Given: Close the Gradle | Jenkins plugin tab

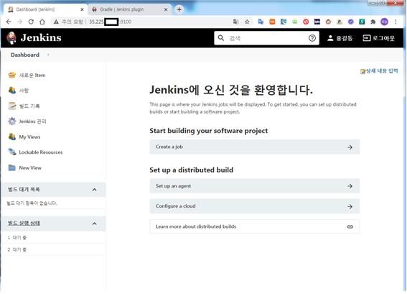Looking at the screenshot, I should [x=166, y=9].
